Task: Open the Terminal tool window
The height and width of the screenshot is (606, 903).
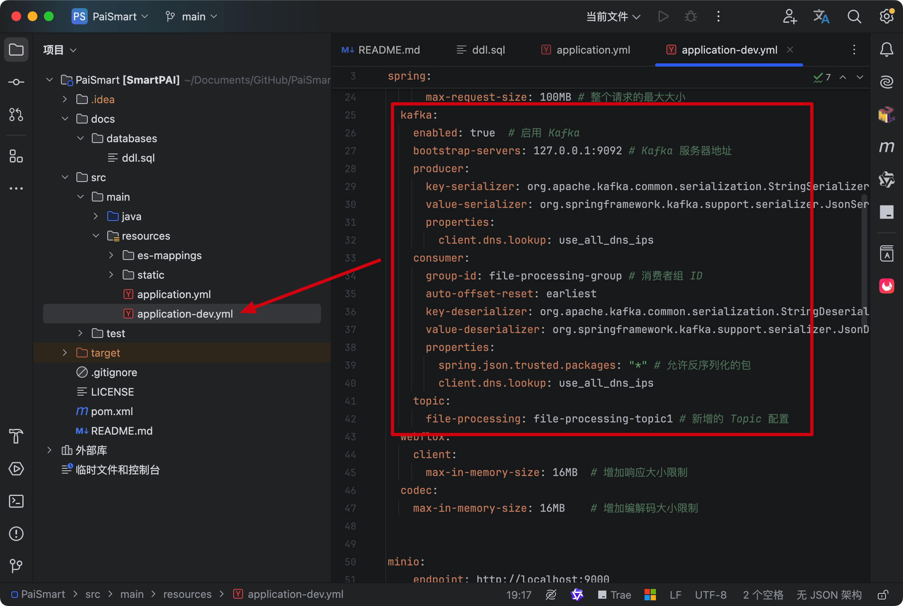Action: [x=16, y=501]
